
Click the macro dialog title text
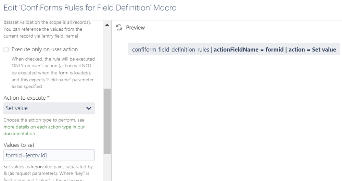coord(90,8)
